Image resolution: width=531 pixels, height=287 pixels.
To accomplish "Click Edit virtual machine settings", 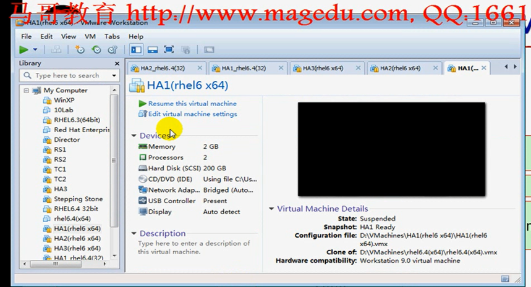I will coord(188,114).
